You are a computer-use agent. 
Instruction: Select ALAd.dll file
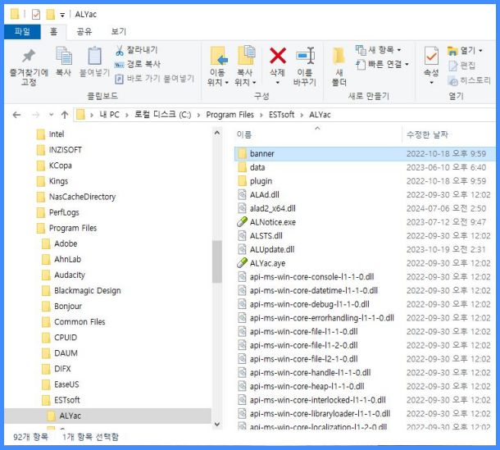click(x=265, y=195)
